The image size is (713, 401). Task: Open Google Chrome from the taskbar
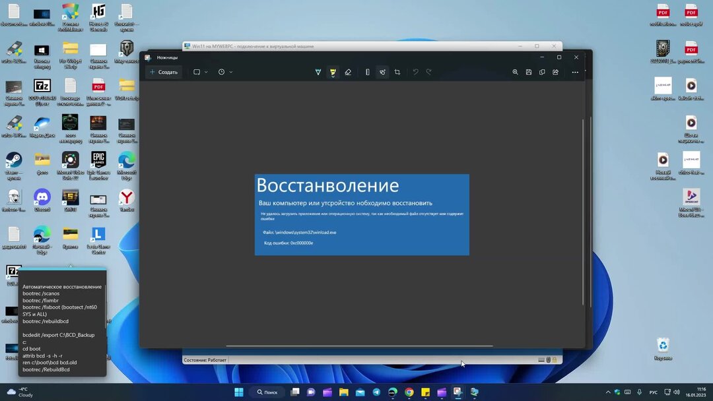point(409,392)
